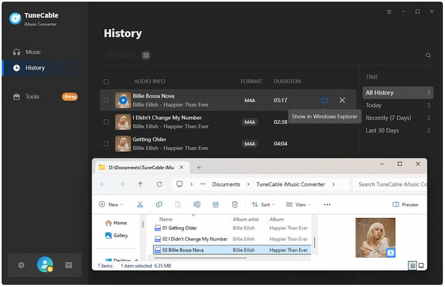The image size is (445, 287).
Task: Check the box for Billie Bossa Nova
Action: click(x=106, y=101)
